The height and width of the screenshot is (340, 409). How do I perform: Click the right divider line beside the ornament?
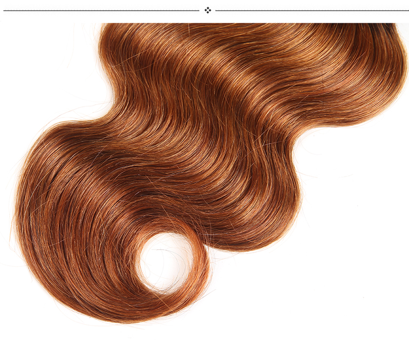click(311, 10)
